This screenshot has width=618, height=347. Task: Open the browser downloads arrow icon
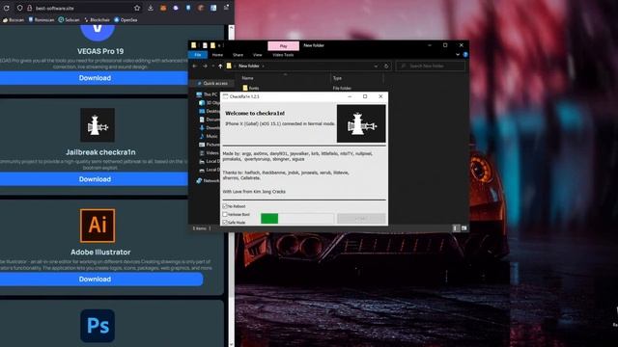tap(151, 8)
